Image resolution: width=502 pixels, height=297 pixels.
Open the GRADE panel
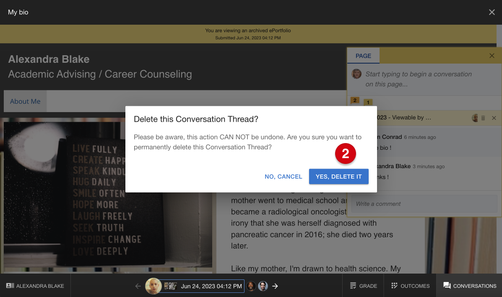[x=363, y=286]
